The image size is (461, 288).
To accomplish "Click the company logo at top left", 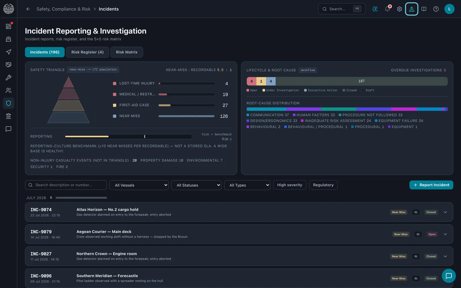I will 9,9.
